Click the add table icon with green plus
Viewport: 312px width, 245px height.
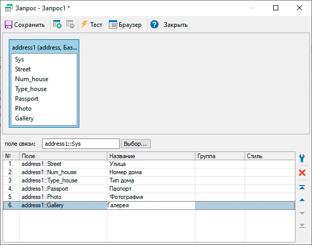point(58,25)
